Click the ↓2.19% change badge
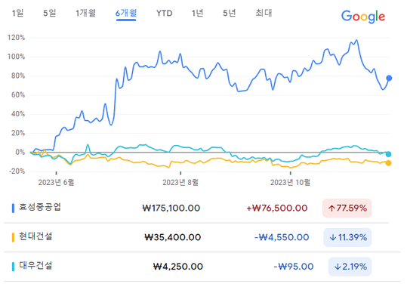This screenshot has height=287, width=407. click(x=350, y=267)
